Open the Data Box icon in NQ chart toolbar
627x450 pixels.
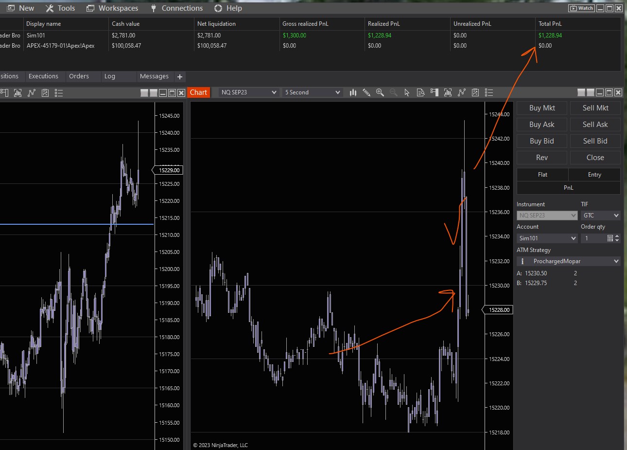pos(420,92)
